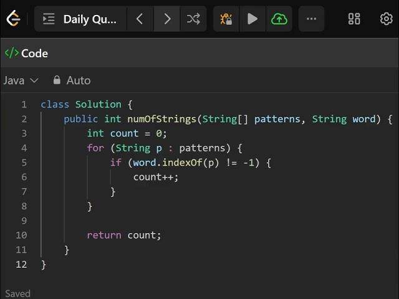
Task: Open the more options ellipsis menu
Action: [311, 19]
